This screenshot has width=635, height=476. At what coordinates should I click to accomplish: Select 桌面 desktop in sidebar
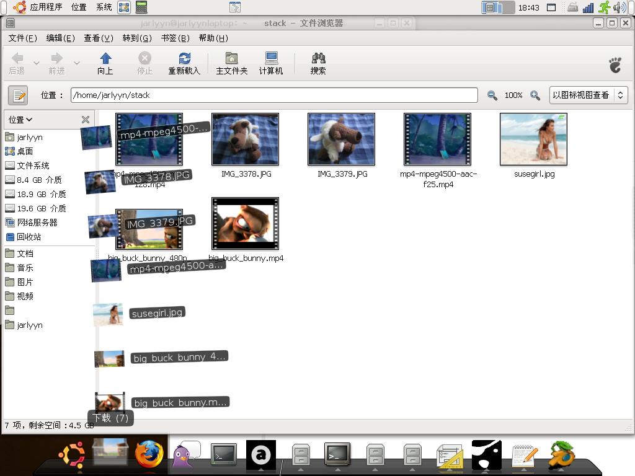tap(19, 151)
